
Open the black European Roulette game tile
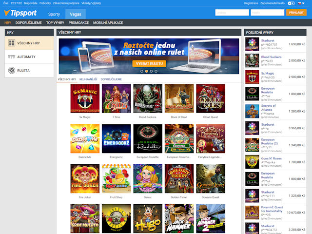point(148,138)
